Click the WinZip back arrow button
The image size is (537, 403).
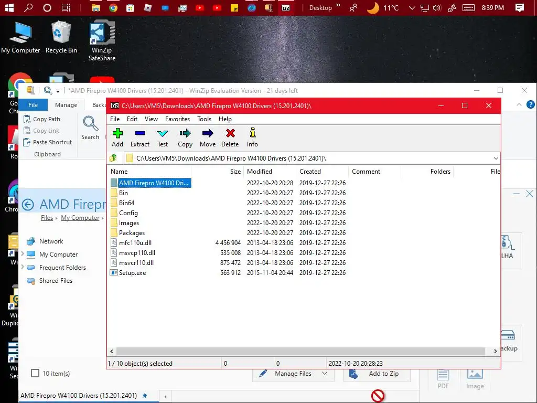(x=28, y=205)
